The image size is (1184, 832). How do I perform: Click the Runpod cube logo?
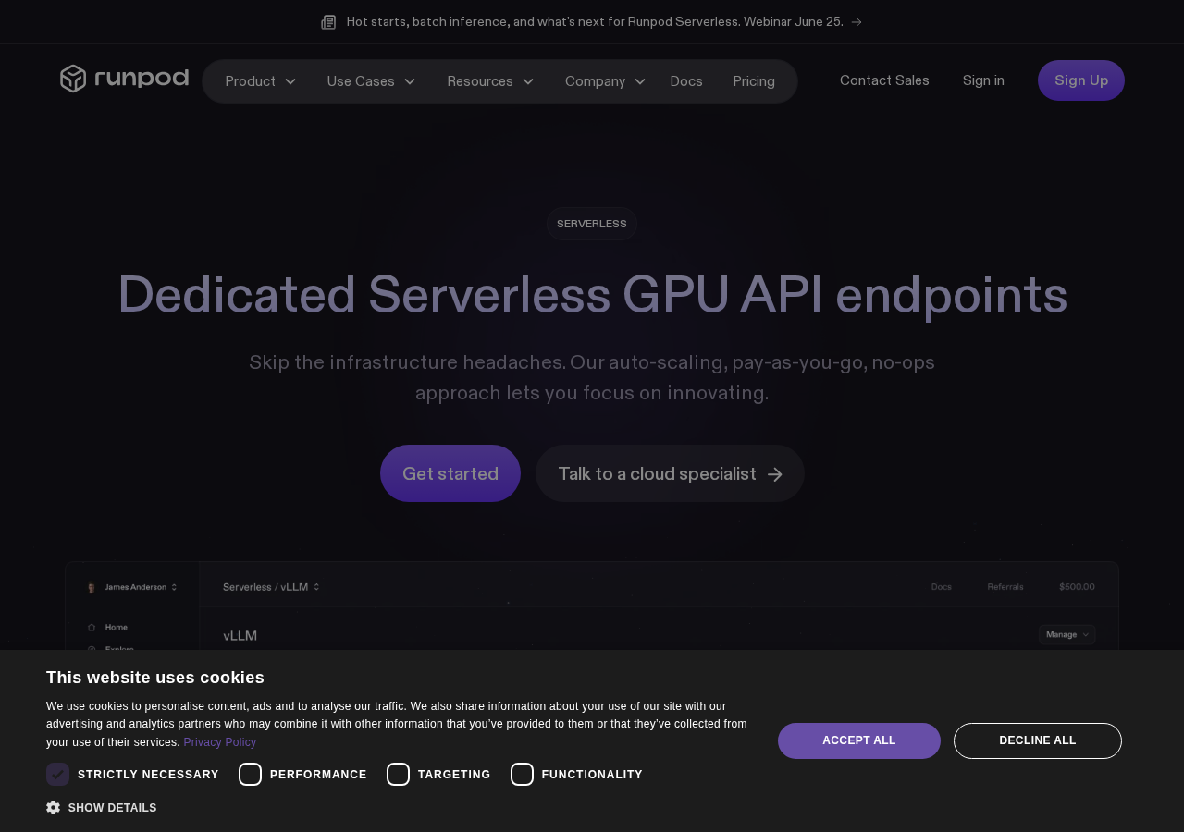(73, 79)
